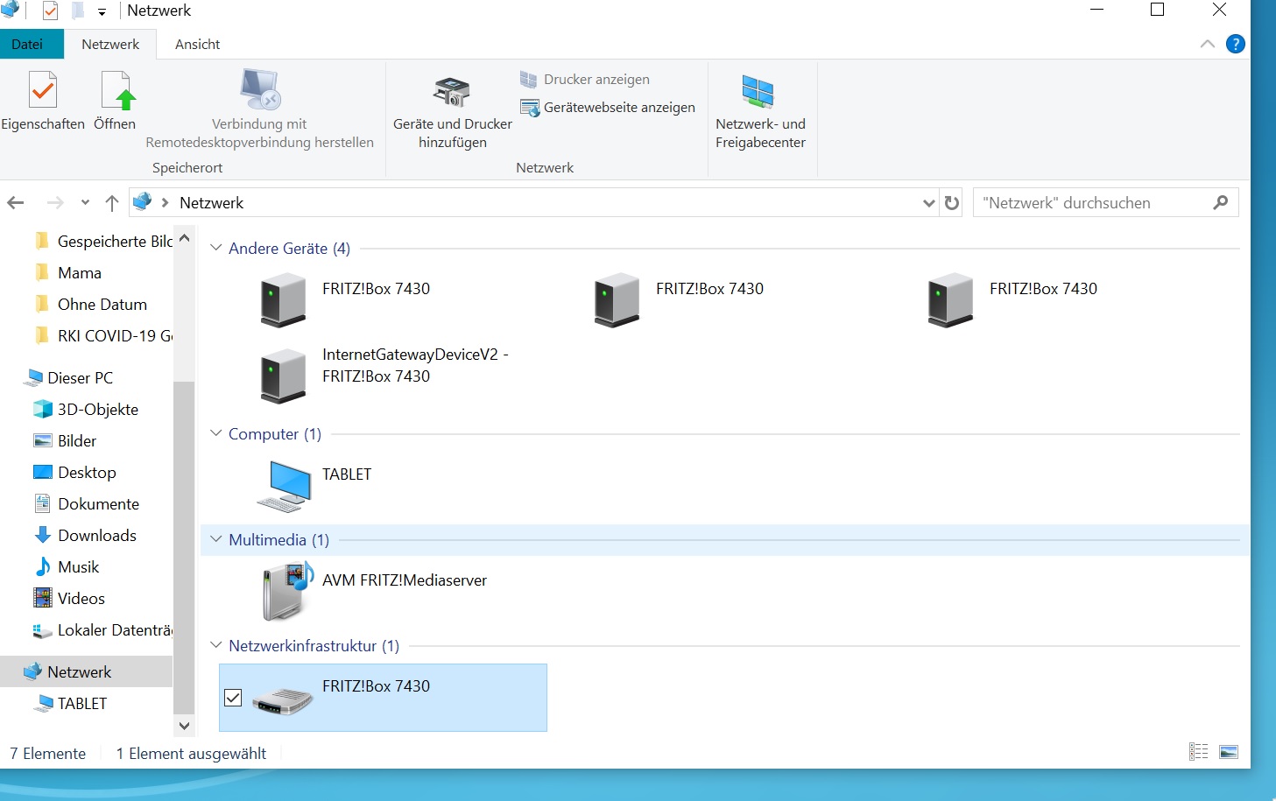Click the network icon in address bar
Viewport: 1276px width, 801px height.
pos(143,202)
